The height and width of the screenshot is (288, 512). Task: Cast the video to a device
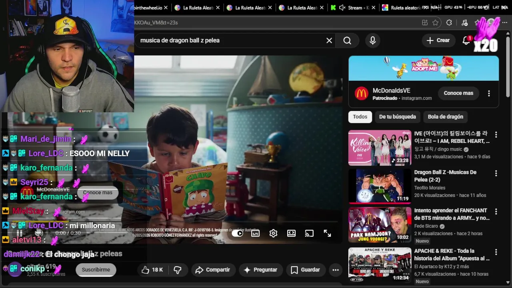309,233
